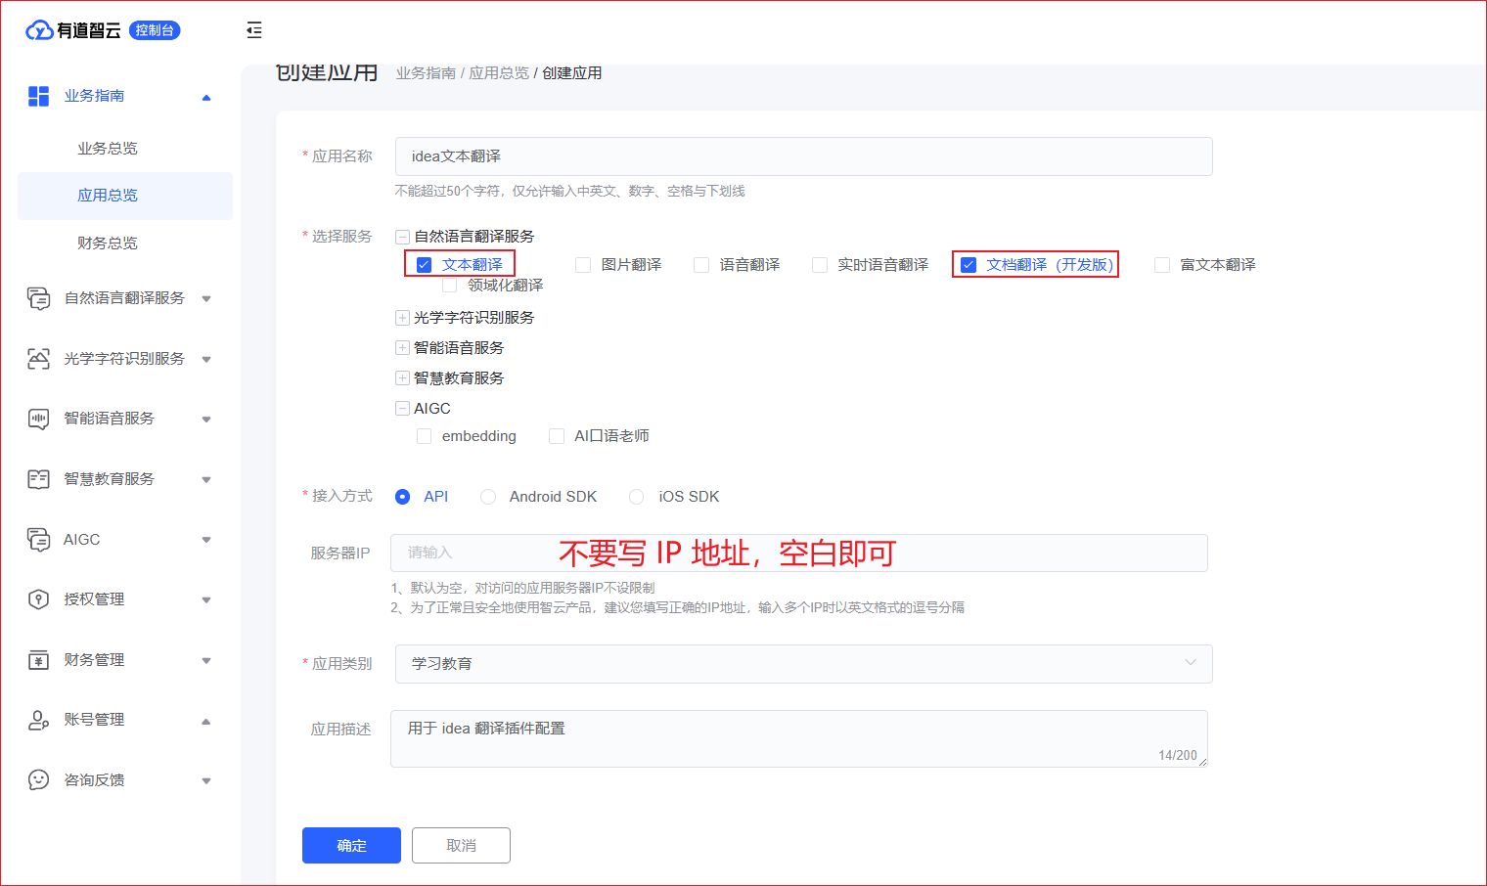Click the 确定 confirm button

[x=351, y=846]
